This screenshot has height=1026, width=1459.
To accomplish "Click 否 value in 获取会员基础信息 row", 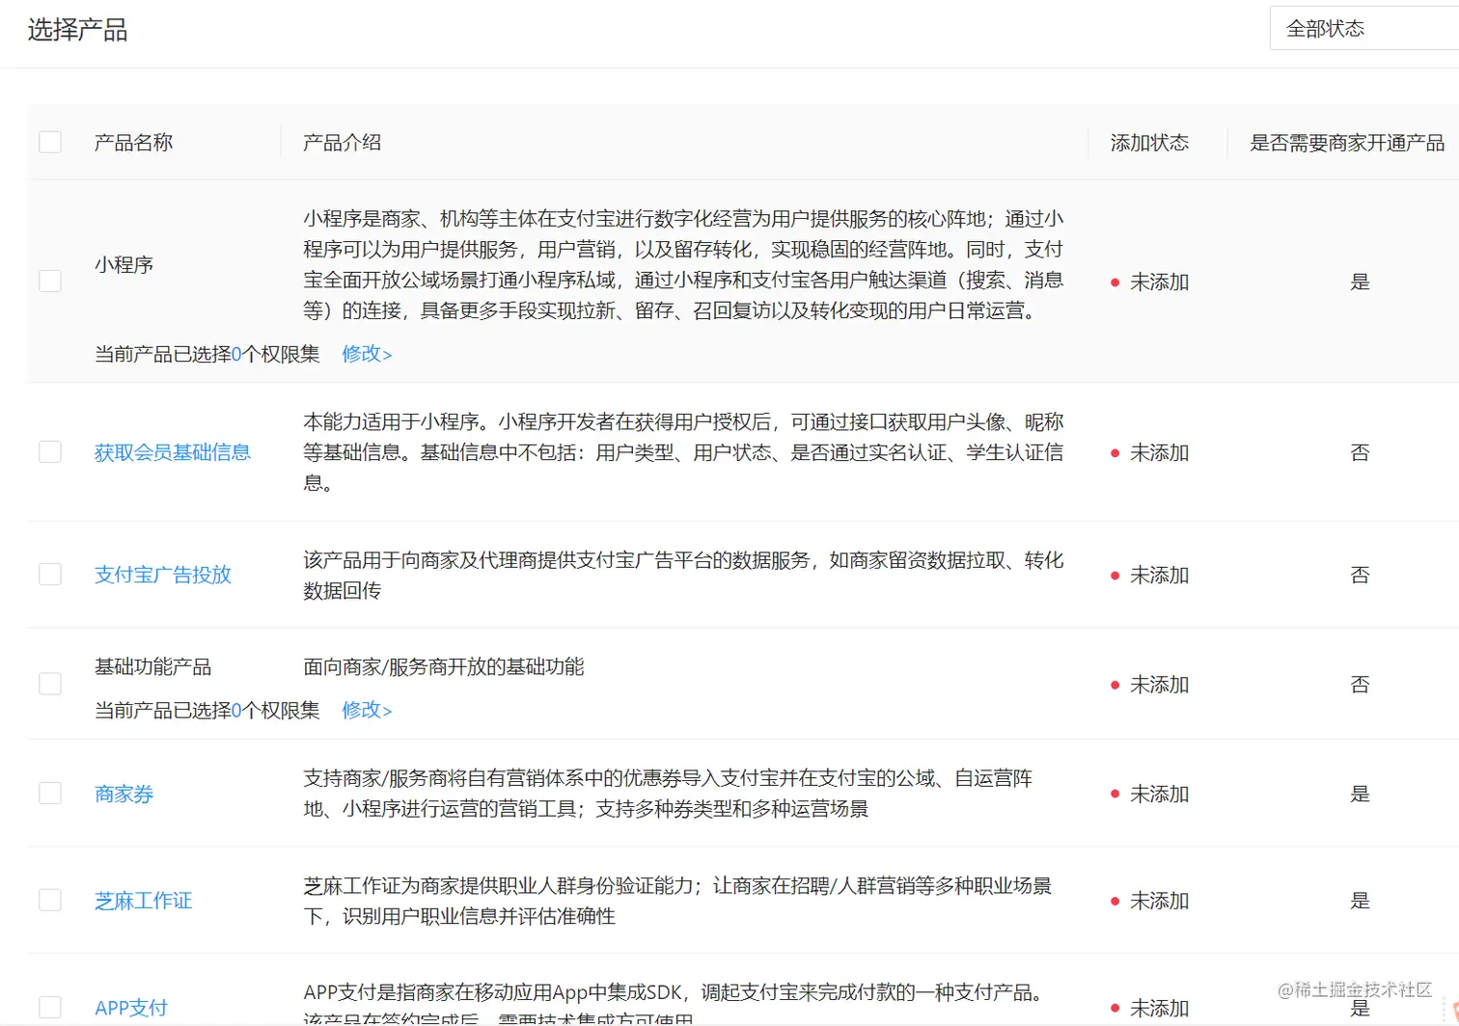I will pos(1360,452).
